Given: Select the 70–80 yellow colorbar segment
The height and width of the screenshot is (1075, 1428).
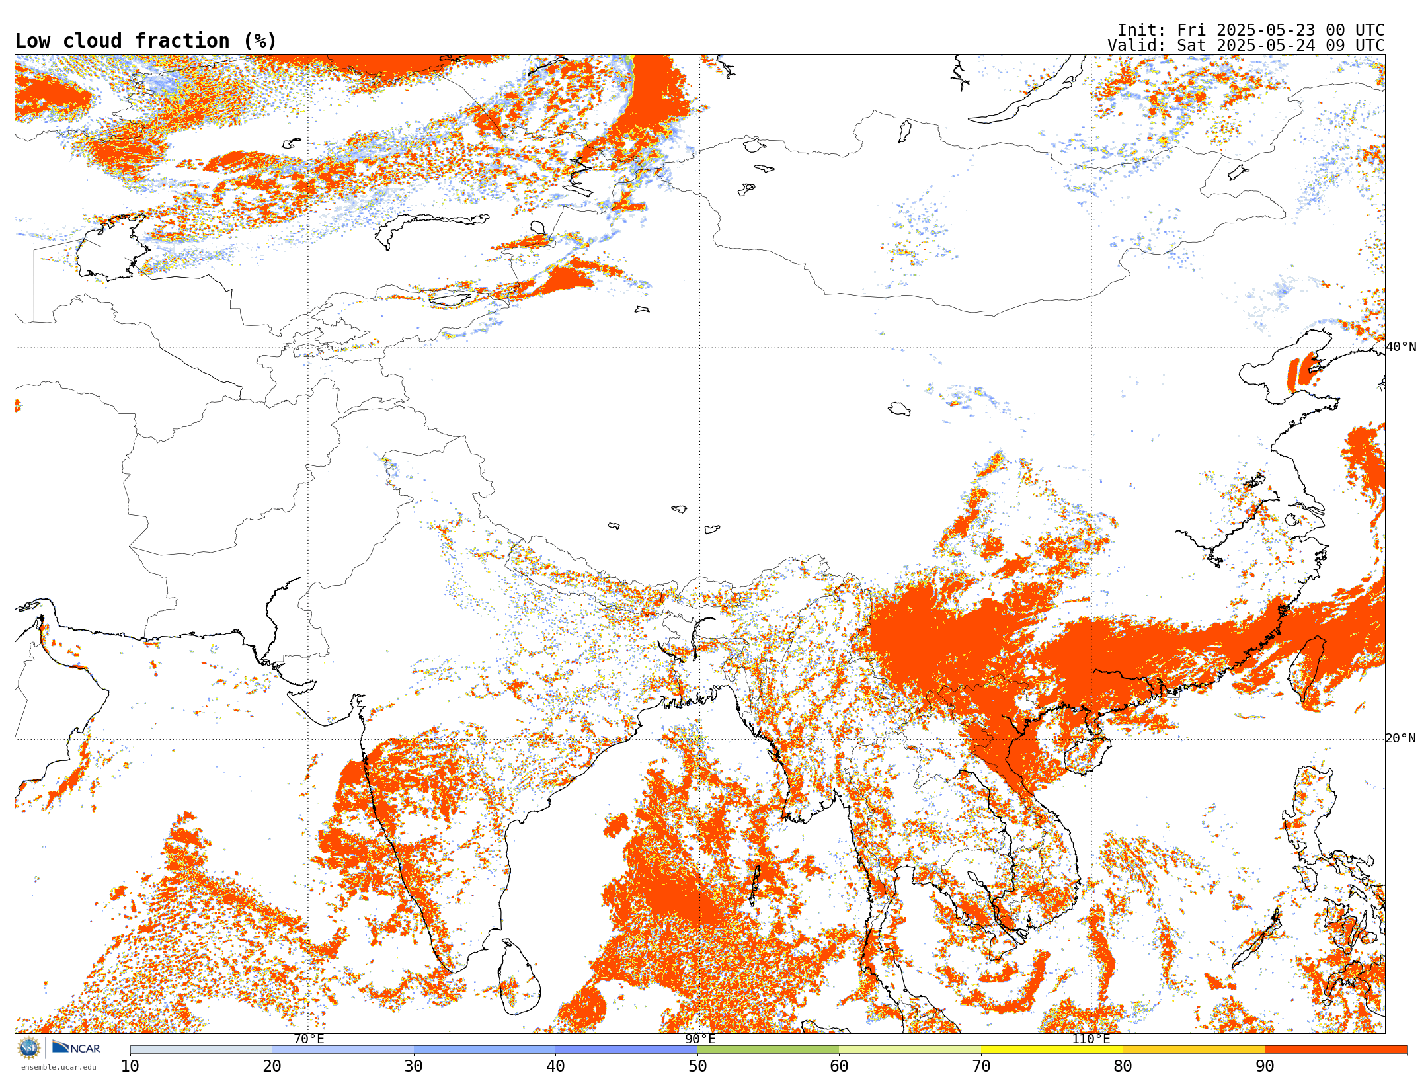Looking at the screenshot, I should (x=1052, y=1050).
